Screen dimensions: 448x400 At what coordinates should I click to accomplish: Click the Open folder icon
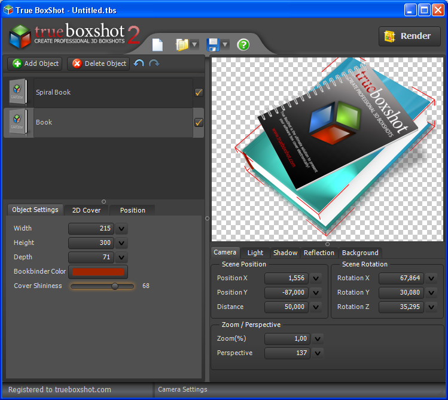[x=182, y=45]
